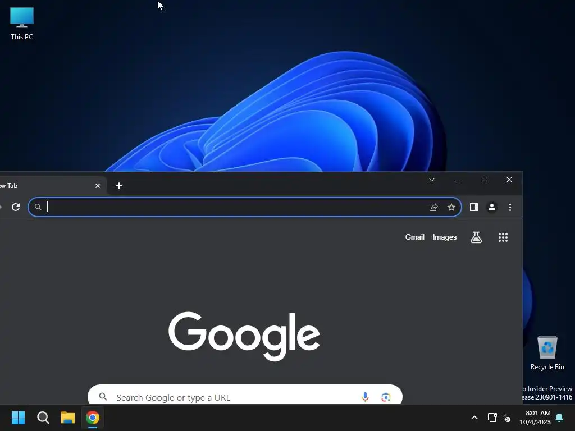
Task: Open Search Labs flask icon
Action: pyautogui.click(x=476, y=237)
